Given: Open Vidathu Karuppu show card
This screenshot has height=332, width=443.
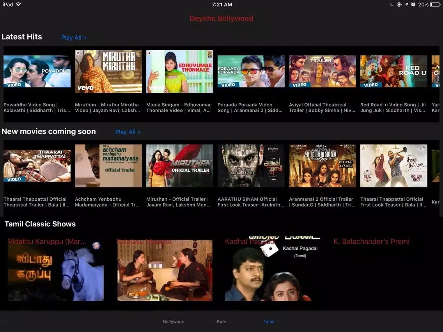Looking at the screenshot, I should point(56,270).
